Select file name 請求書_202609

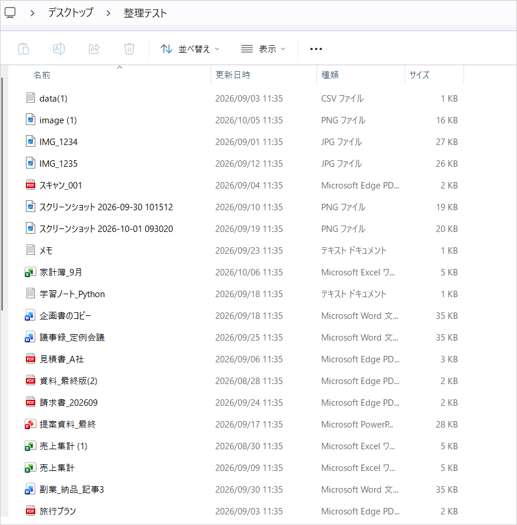pos(68,403)
